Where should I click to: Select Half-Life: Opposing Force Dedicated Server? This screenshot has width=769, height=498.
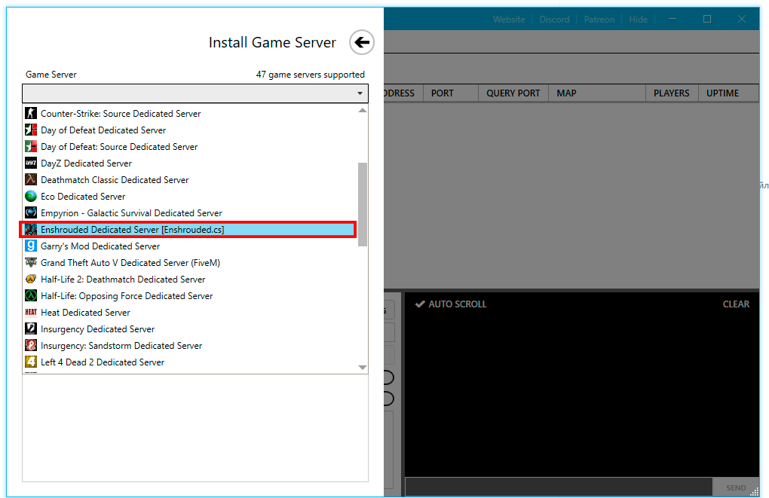pos(190,296)
